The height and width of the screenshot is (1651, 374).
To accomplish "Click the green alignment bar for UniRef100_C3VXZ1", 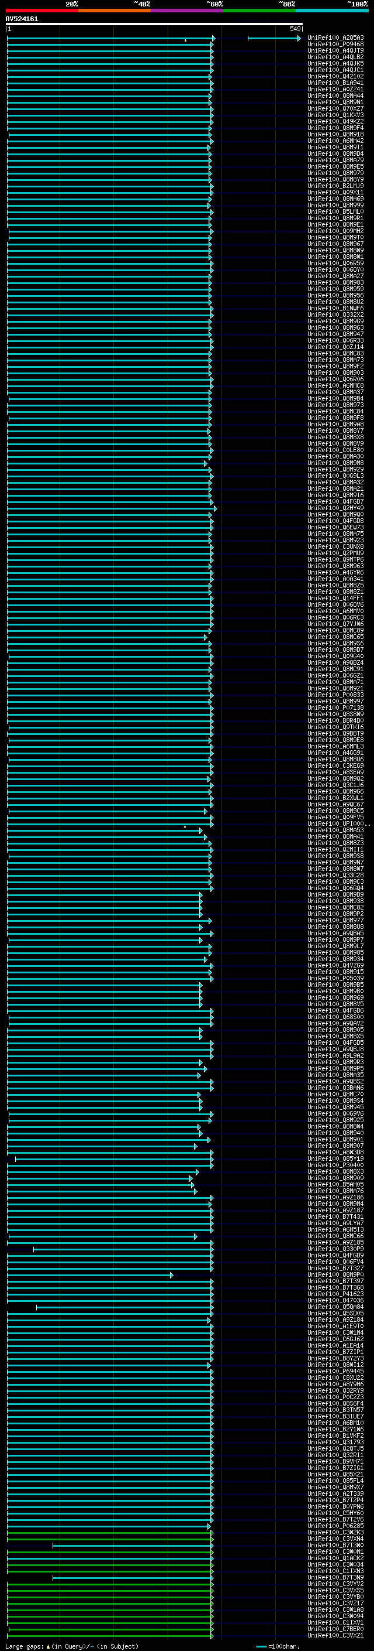I will [110, 1636].
